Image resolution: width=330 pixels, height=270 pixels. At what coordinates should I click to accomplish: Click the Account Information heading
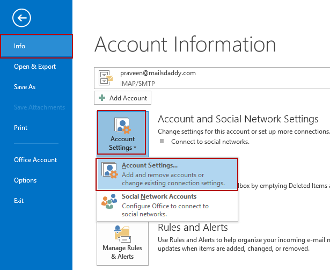(185, 44)
